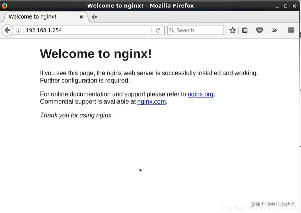Close the Welcome to nginx! tab
The height and width of the screenshot is (213, 301).
point(81,17)
